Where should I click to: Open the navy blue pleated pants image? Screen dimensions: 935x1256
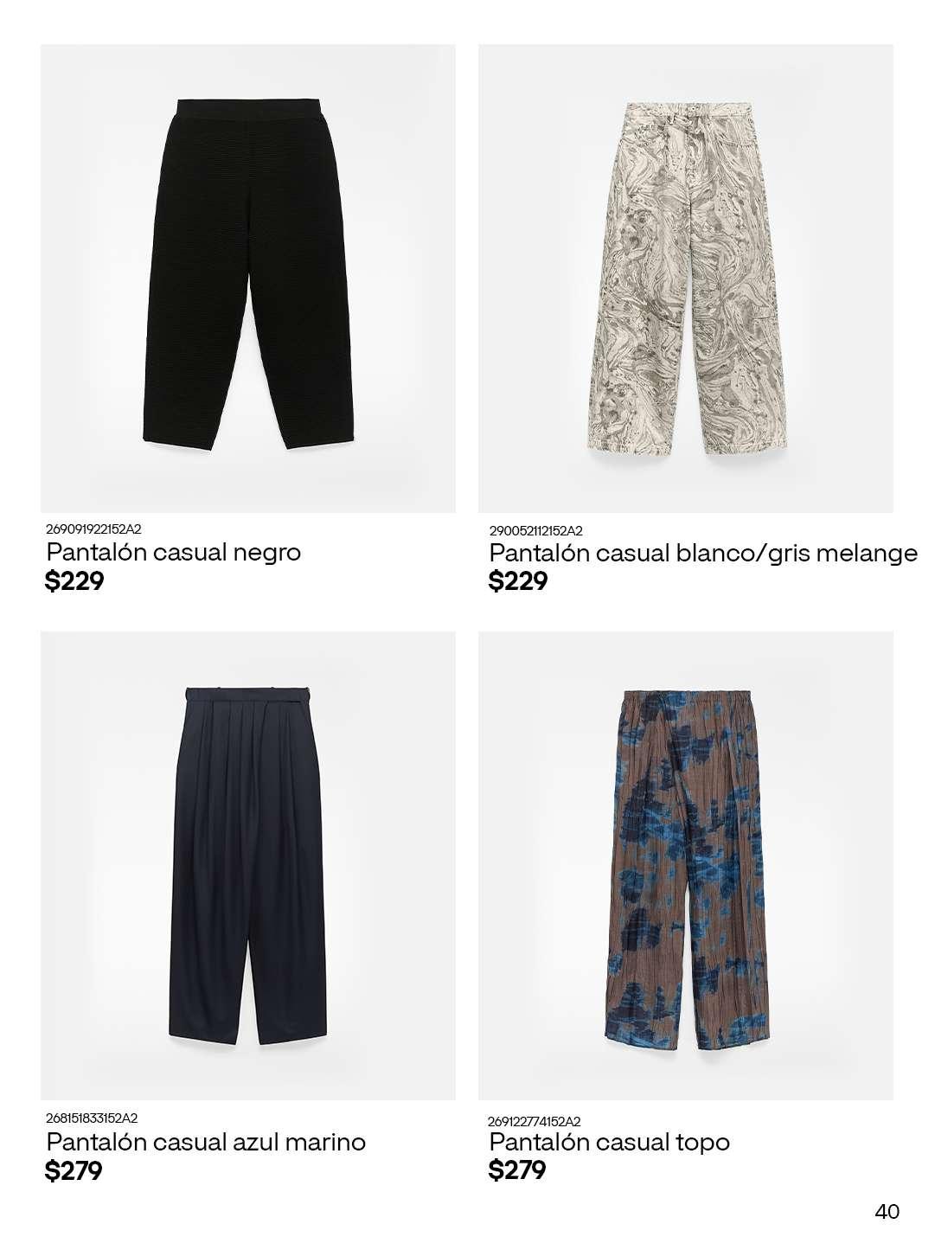click(248, 865)
